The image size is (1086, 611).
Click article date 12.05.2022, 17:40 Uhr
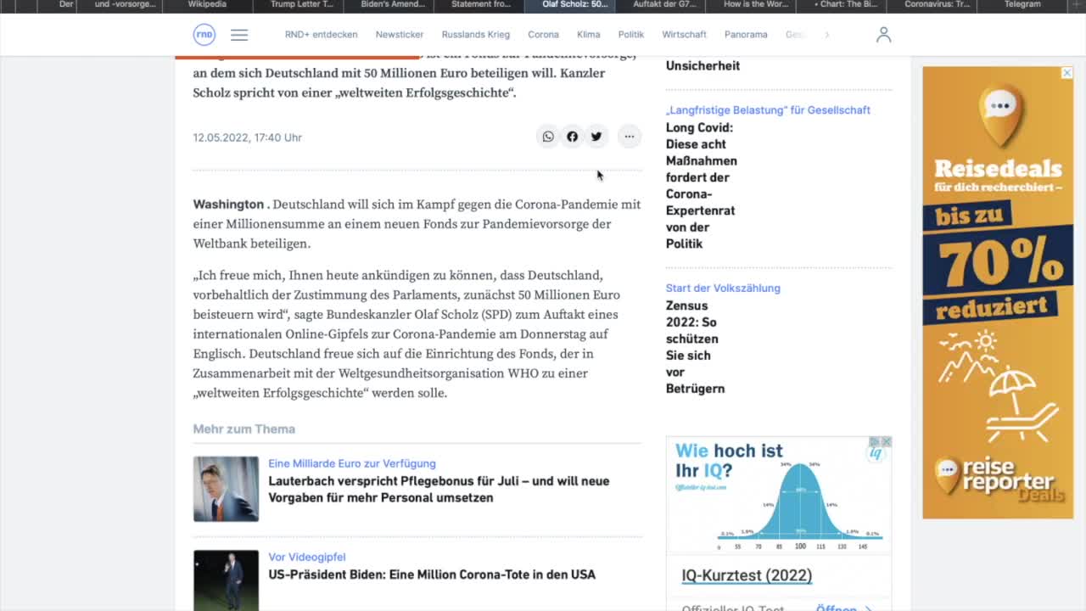pyautogui.click(x=247, y=137)
